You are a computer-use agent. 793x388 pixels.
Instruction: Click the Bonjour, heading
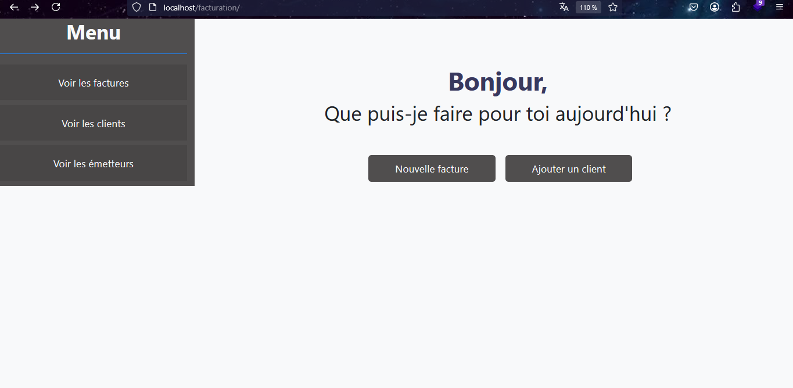point(498,81)
